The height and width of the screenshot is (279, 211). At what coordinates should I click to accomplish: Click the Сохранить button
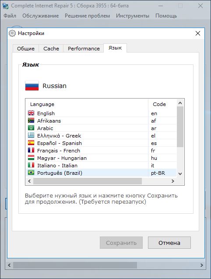point(121,243)
